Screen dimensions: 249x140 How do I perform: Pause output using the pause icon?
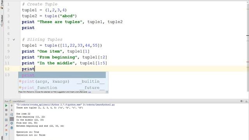tap(6, 114)
